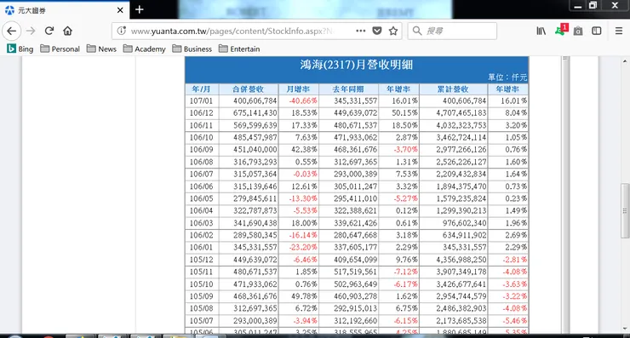Go back to the previous page
This screenshot has height=338, width=630.
pyautogui.click(x=12, y=31)
